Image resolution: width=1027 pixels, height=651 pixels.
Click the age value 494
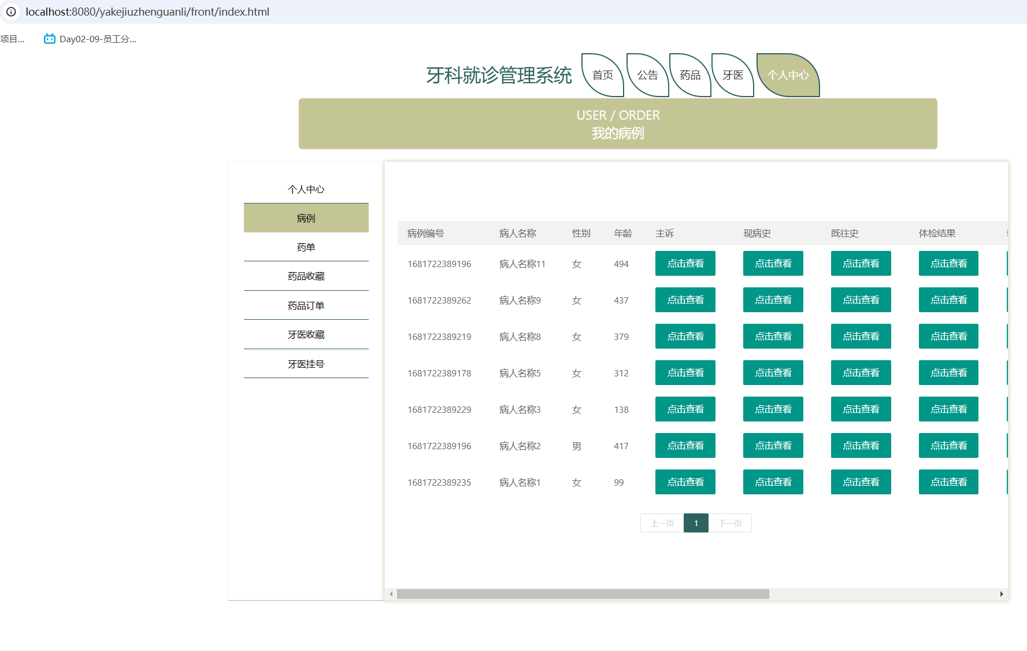coord(621,264)
